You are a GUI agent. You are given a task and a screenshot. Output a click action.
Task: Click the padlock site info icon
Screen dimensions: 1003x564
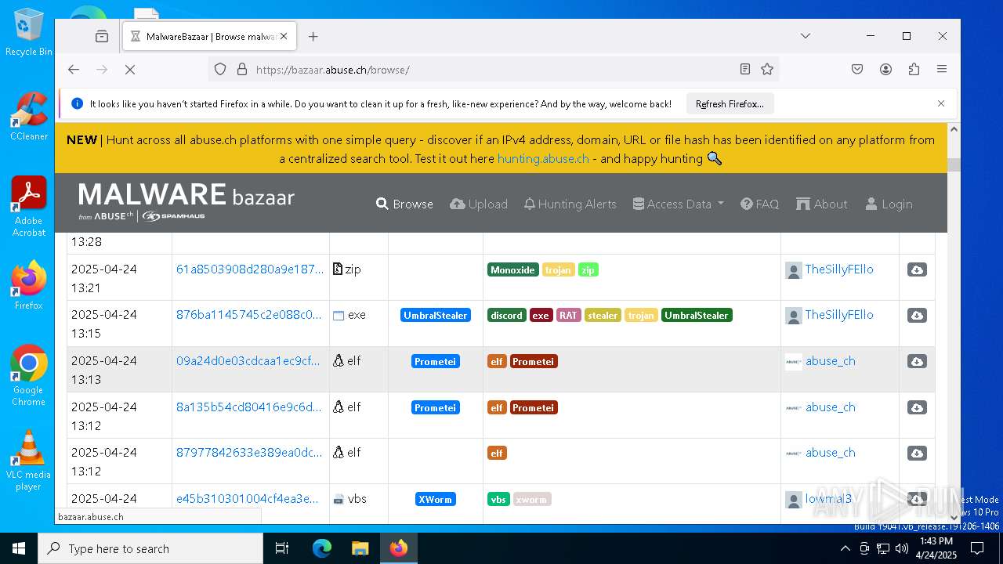pos(242,70)
